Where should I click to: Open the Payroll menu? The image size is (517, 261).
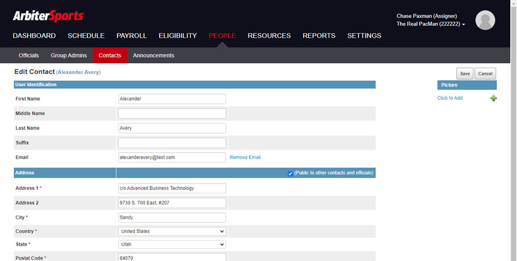pos(132,36)
